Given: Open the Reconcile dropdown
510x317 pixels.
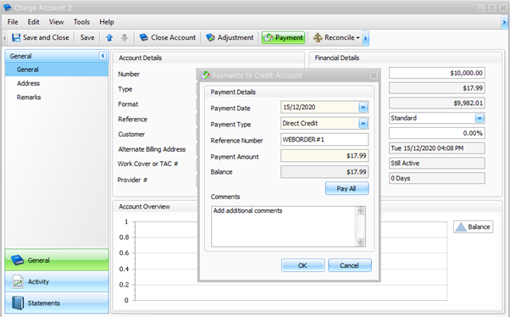Looking at the screenshot, I should [336, 38].
